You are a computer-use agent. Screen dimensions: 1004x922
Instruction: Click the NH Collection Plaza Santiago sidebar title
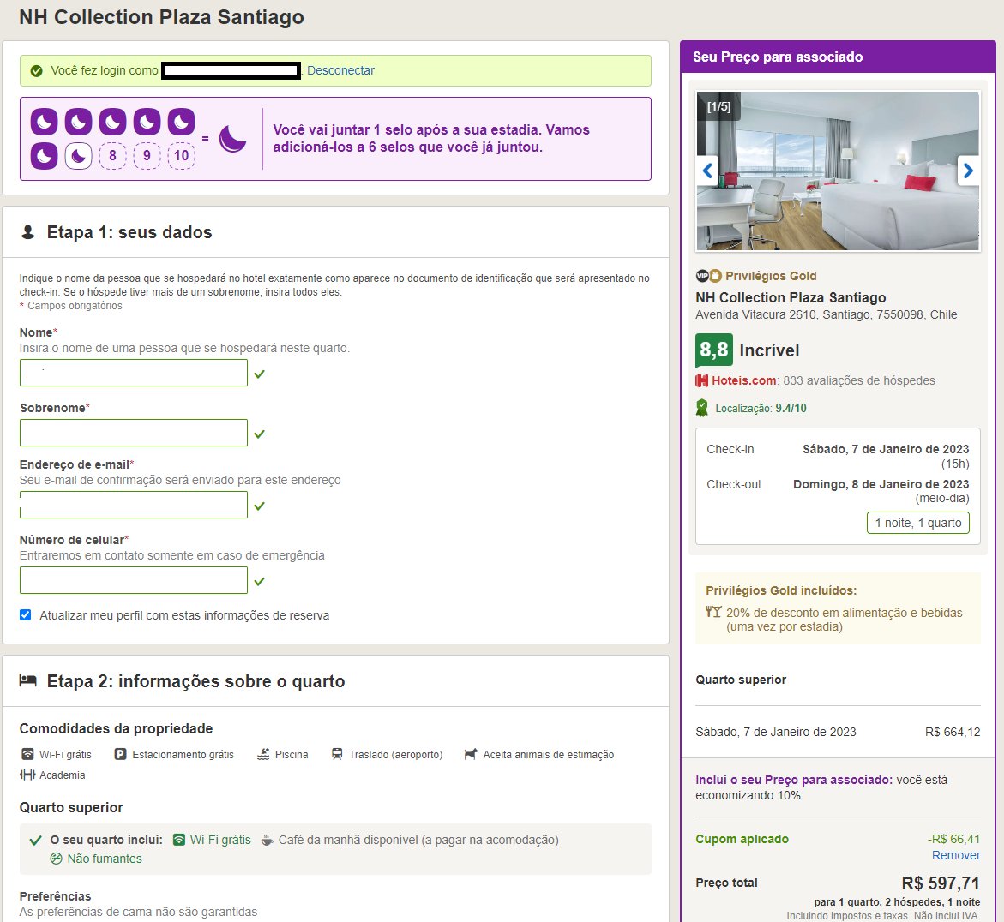click(791, 297)
